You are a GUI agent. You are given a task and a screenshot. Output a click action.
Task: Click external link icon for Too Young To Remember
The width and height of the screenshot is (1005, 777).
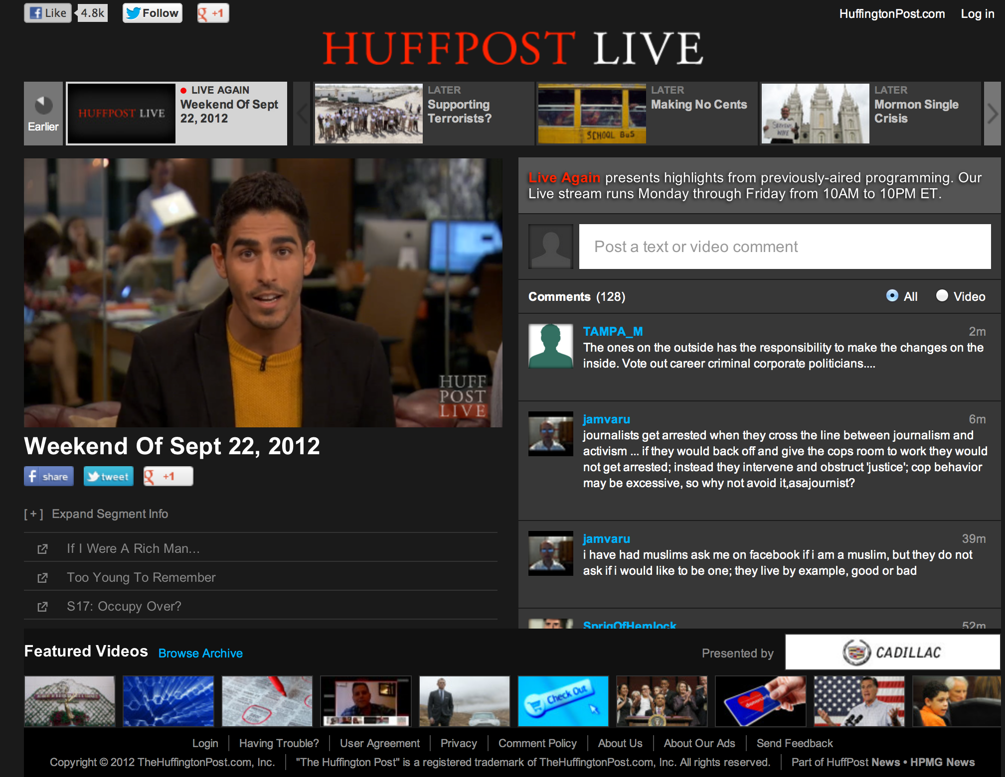[x=42, y=578]
